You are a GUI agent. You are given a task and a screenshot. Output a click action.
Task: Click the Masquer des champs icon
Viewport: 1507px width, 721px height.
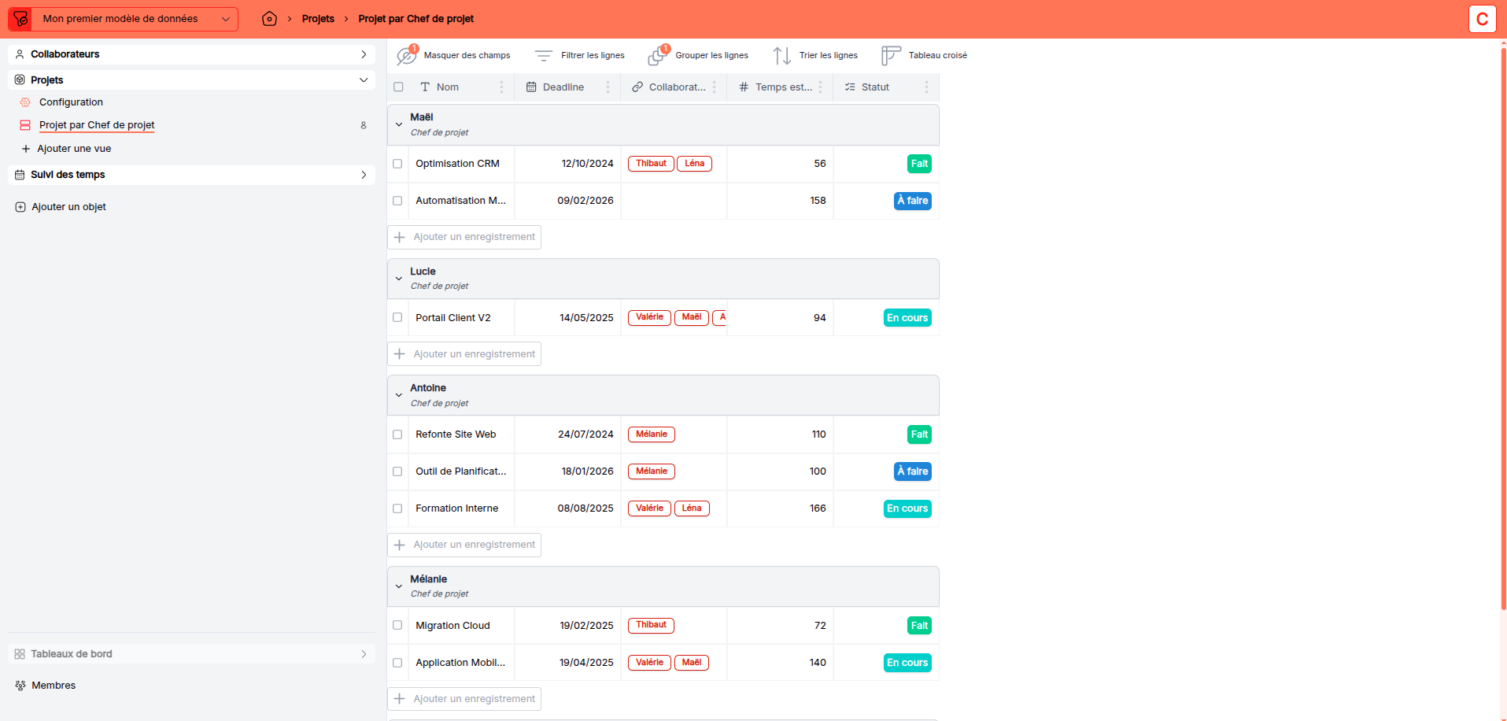point(407,55)
